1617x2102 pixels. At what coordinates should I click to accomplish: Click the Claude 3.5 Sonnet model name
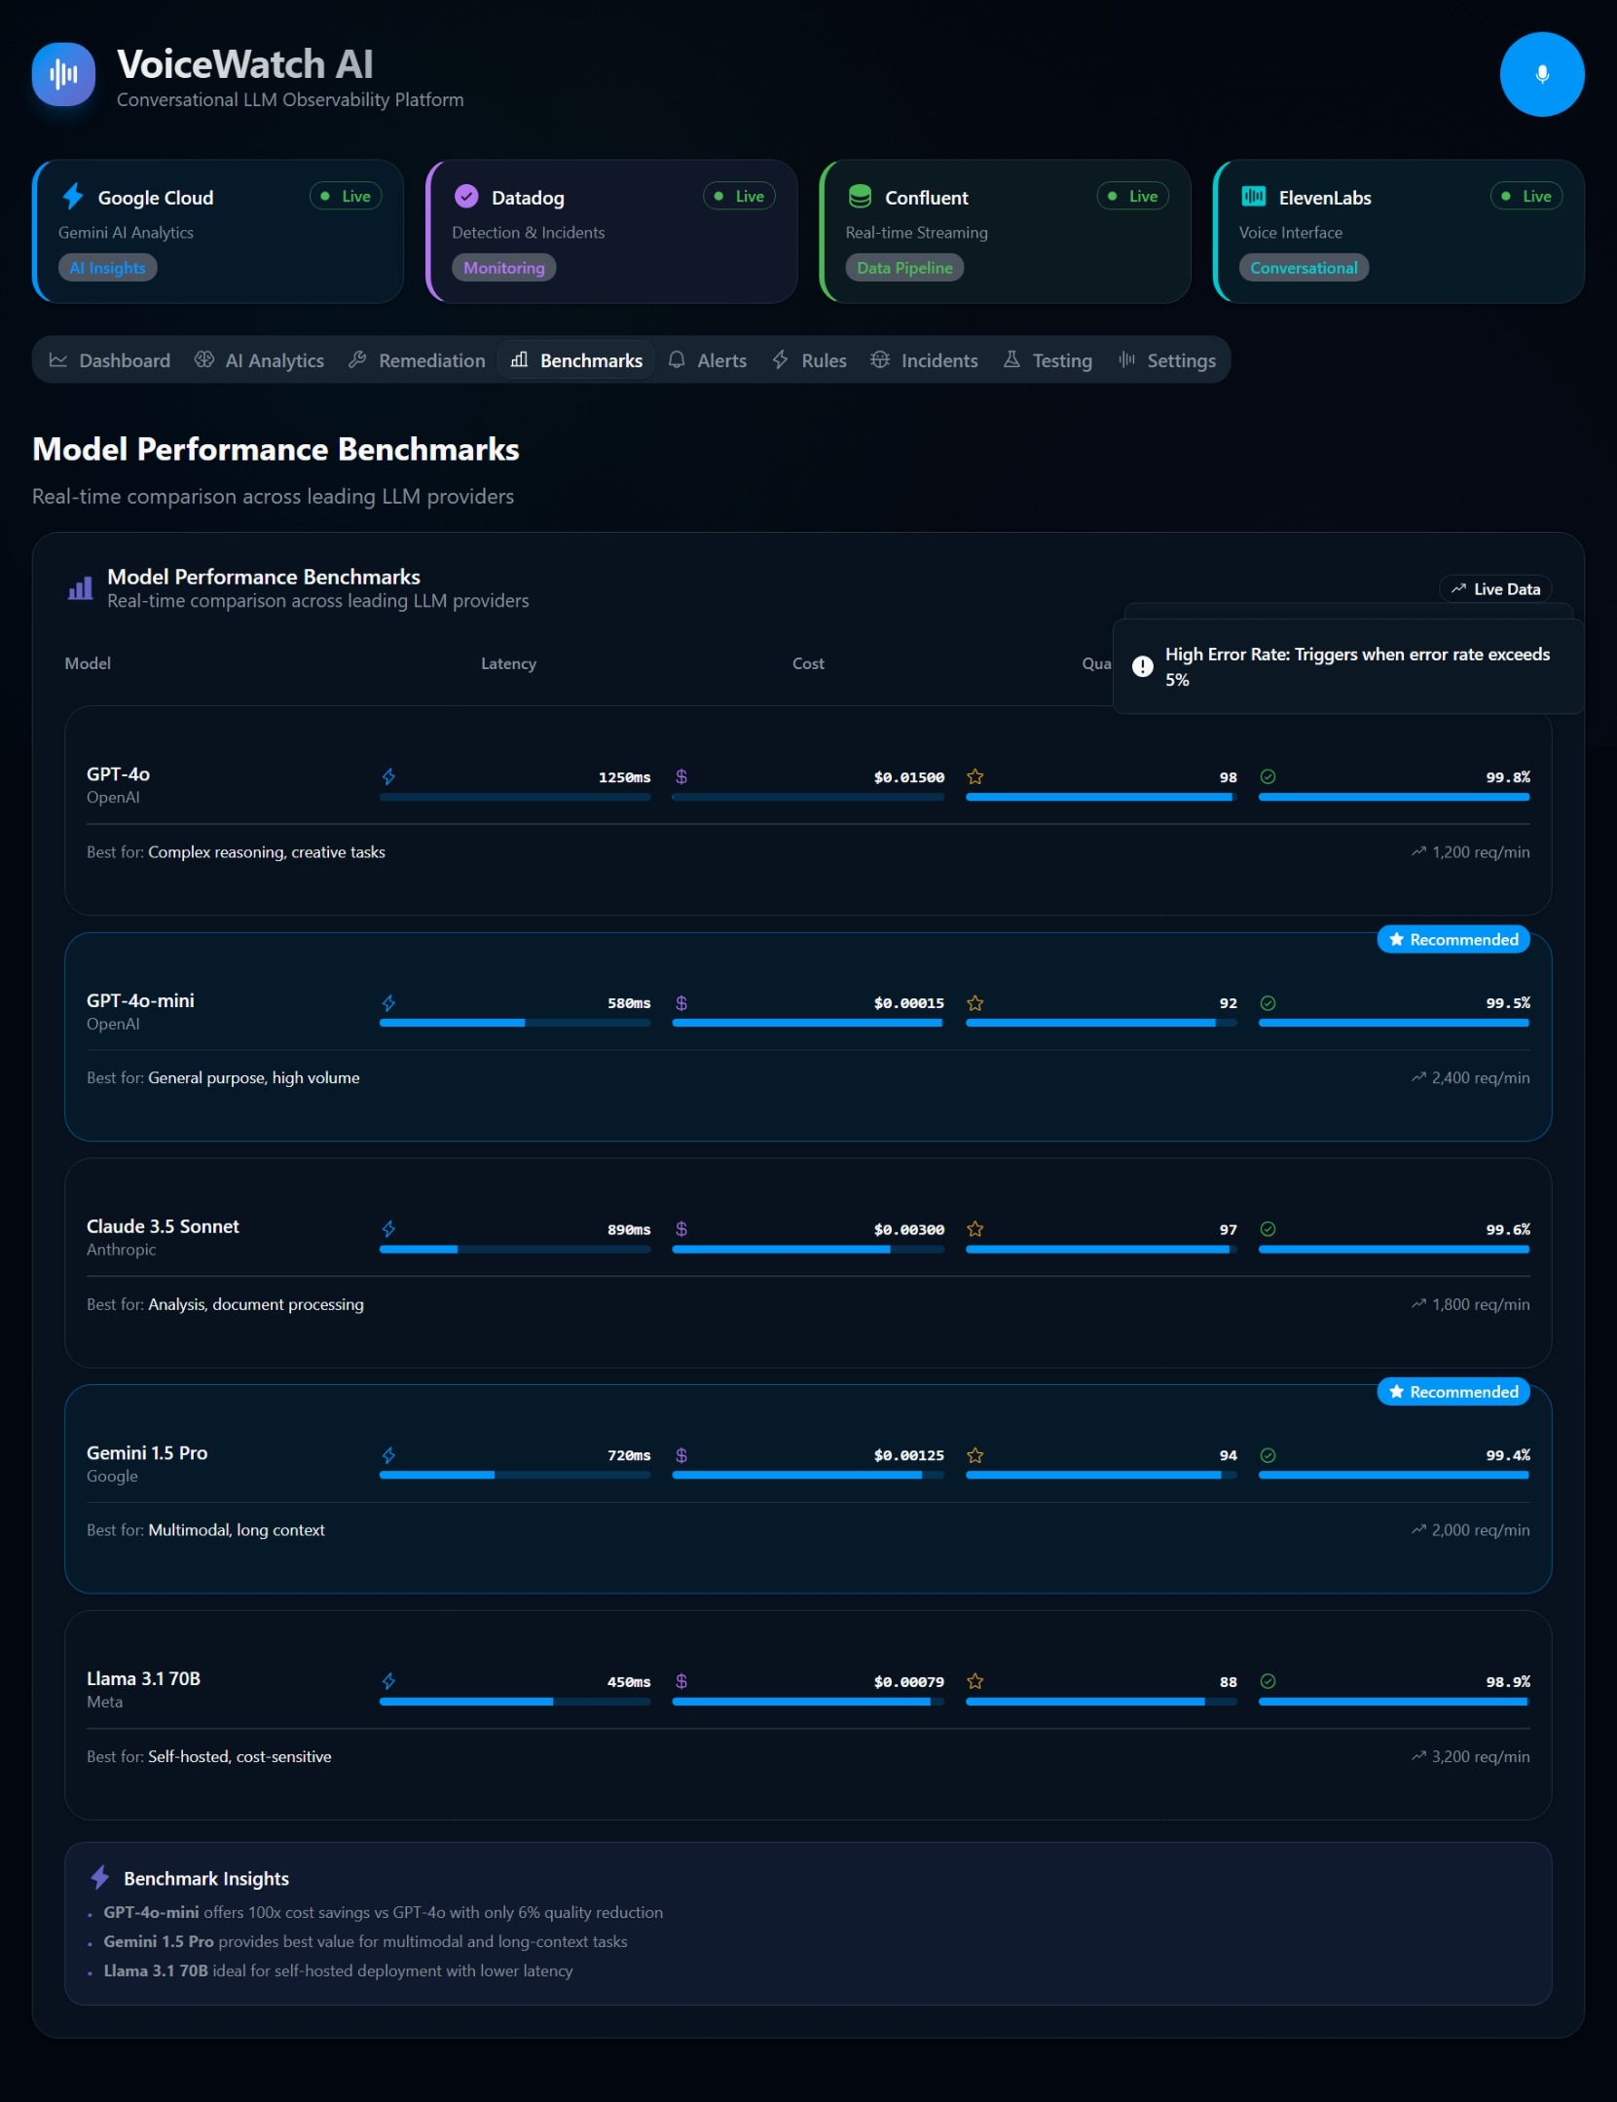(x=163, y=1226)
